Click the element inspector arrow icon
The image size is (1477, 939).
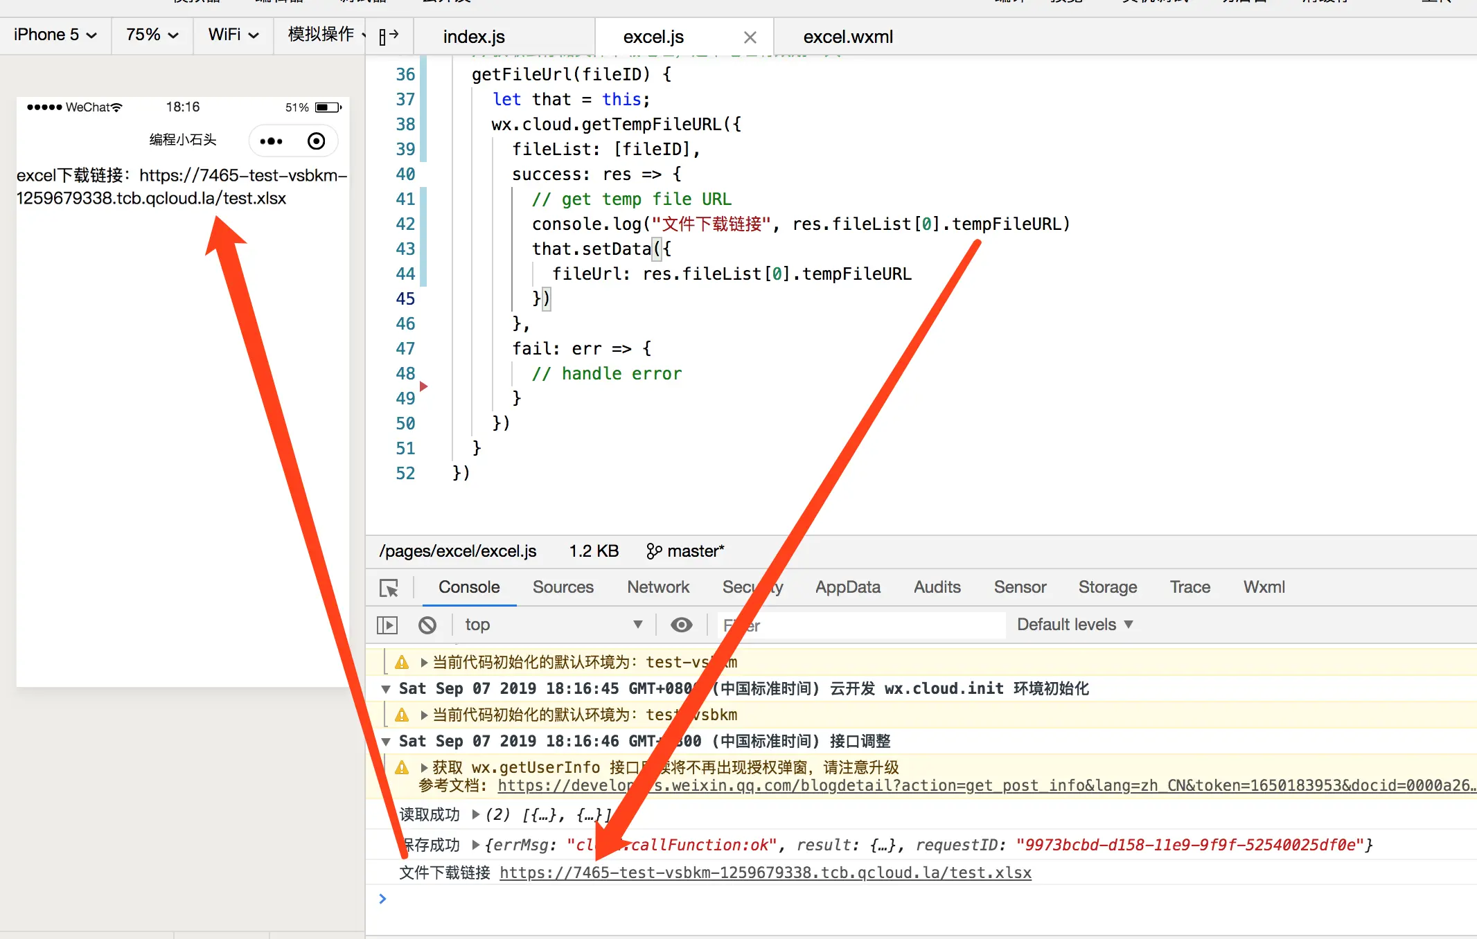pyautogui.click(x=389, y=588)
